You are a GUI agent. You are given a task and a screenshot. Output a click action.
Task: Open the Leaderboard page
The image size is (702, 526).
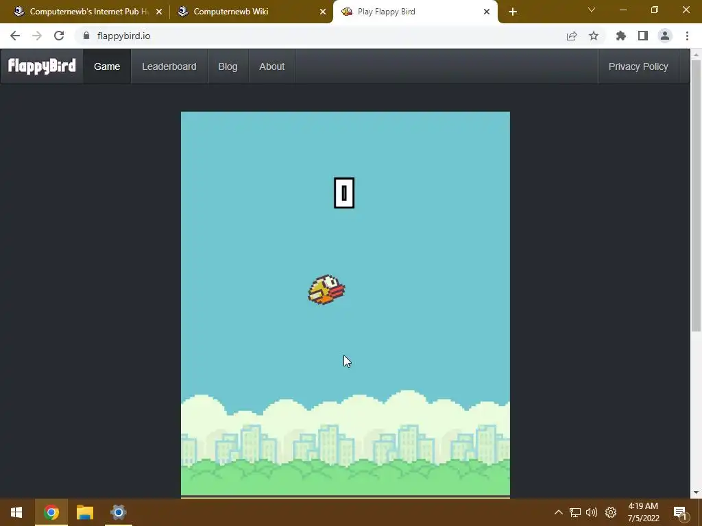pyautogui.click(x=169, y=66)
